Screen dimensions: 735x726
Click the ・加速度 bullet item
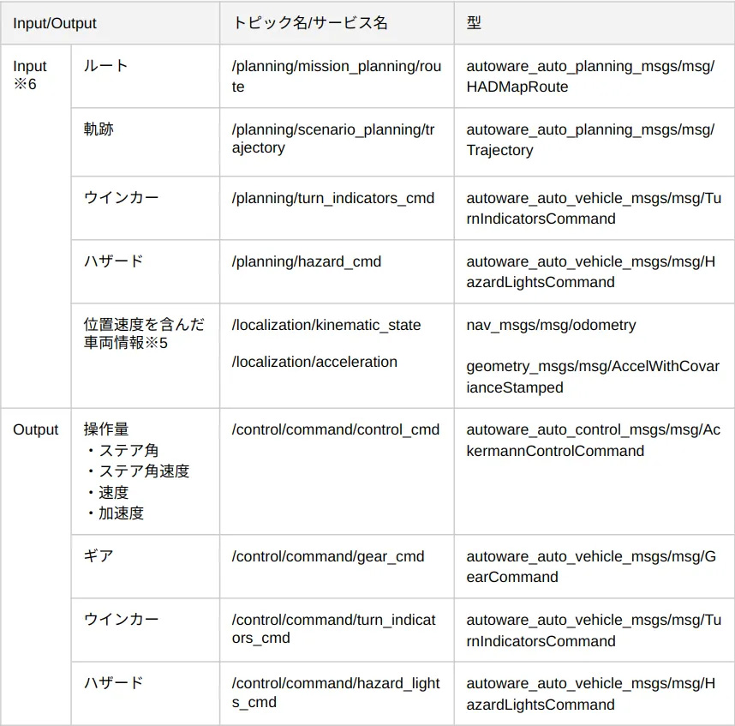click(114, 513)
